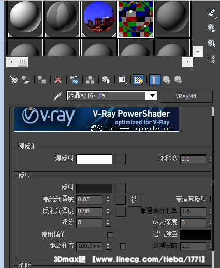
Task: Open the black 退出颜色 exit color swatch
Action: (195, 235)
